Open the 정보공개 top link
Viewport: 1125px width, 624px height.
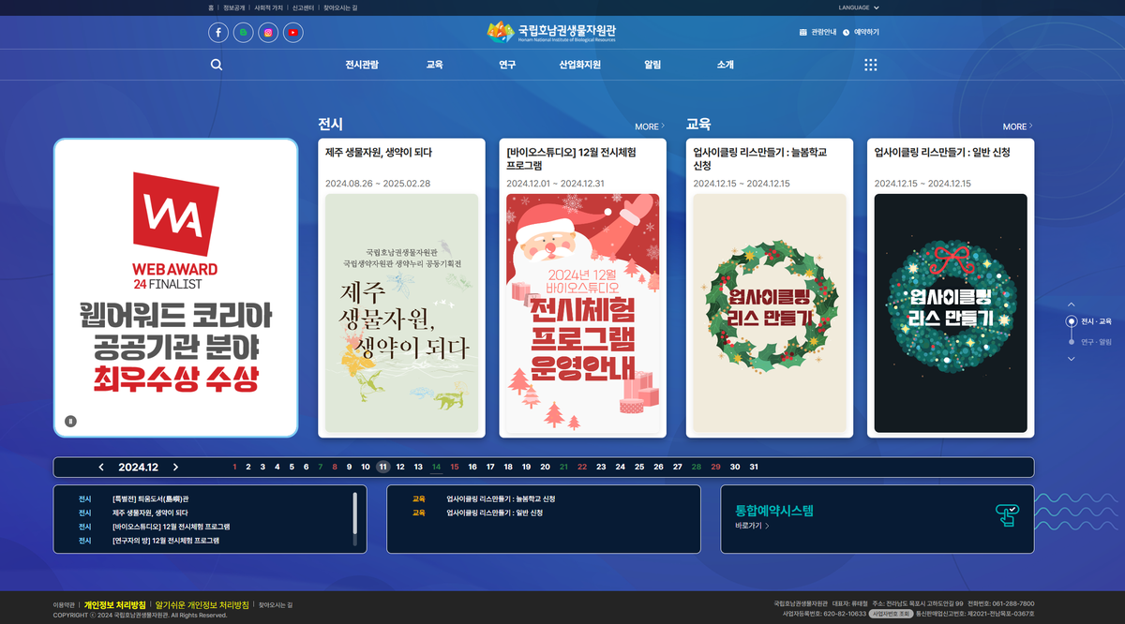(232, 7)
